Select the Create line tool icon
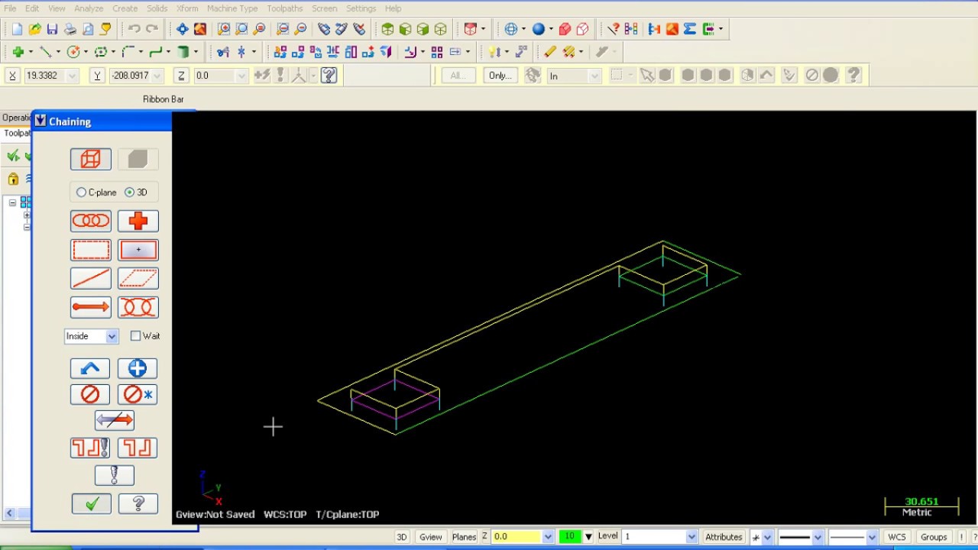This screenshot has height=550, width=978. coord(45,52)
